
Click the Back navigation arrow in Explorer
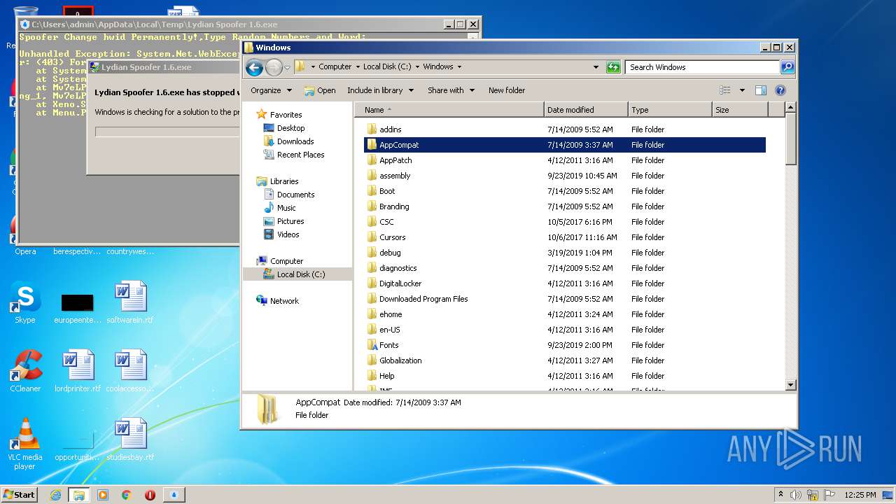pos(254,67)
